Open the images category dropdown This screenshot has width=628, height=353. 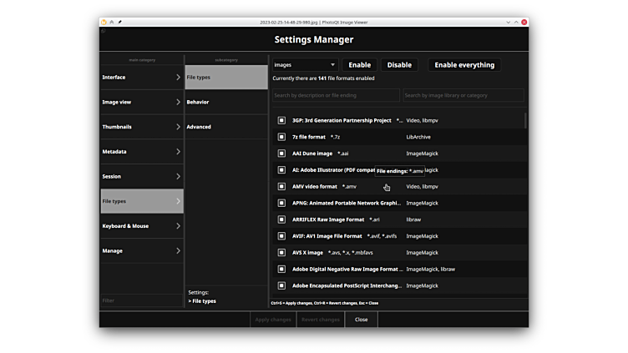tap(304, 65)
